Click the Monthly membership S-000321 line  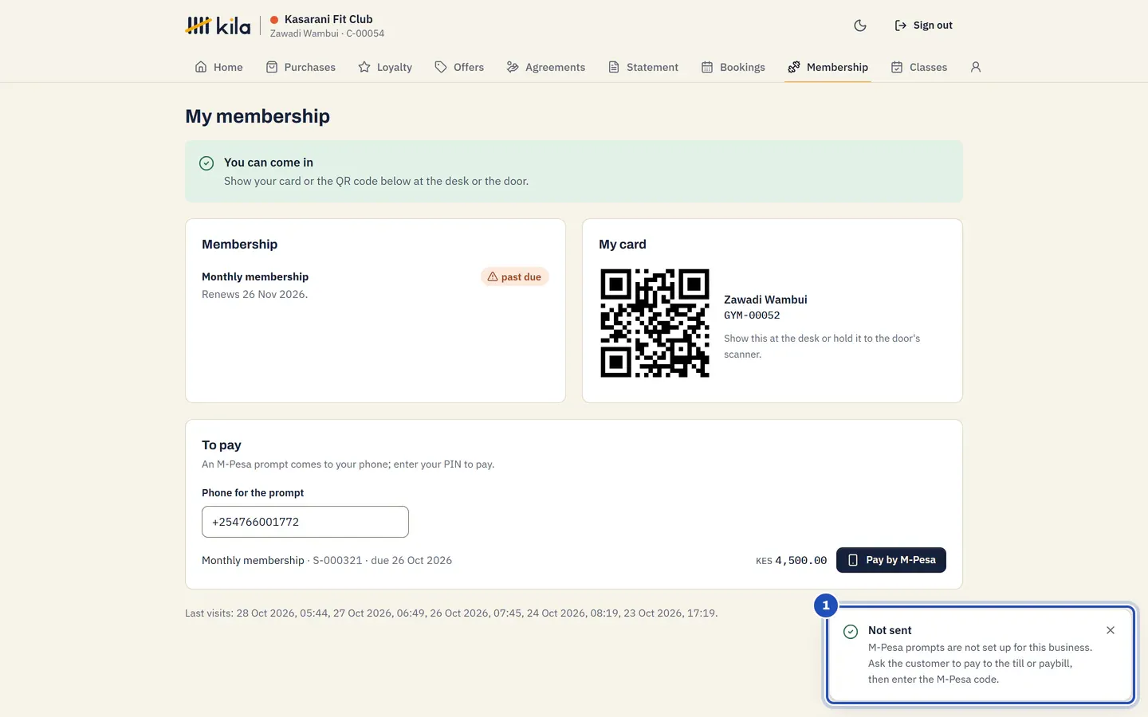click(327, 561)
